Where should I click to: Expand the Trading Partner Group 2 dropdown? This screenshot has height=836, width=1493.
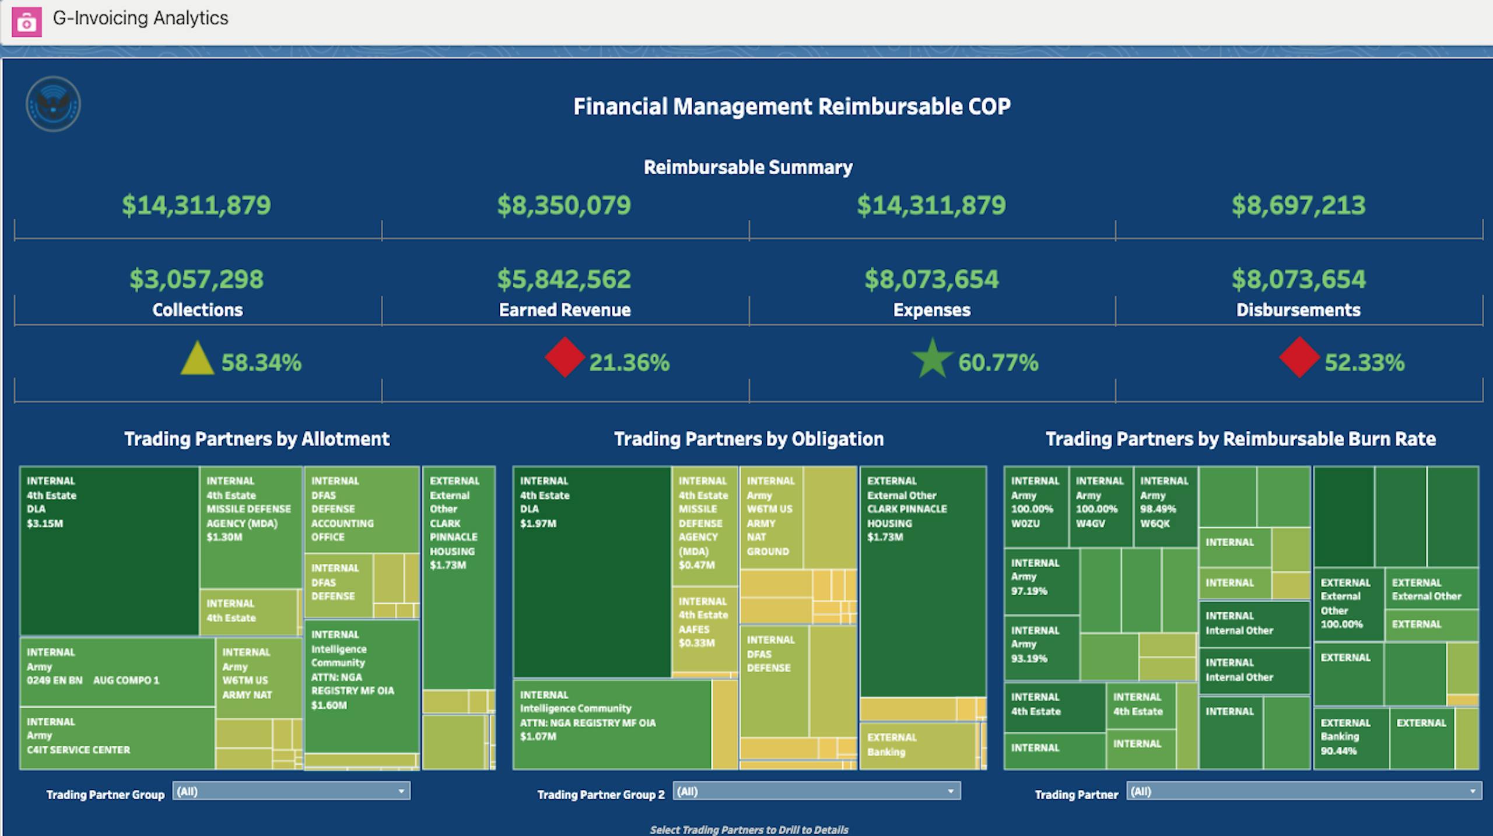816,791
